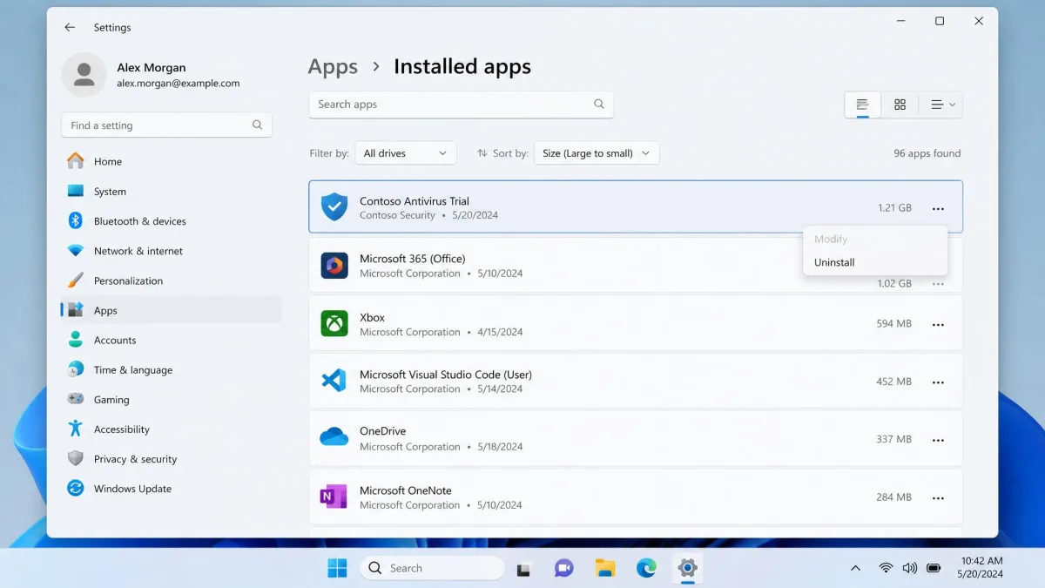Screen dimensions: 1045x588
Task: Open more options for Microsoft 365
Action: coord(938,284)
